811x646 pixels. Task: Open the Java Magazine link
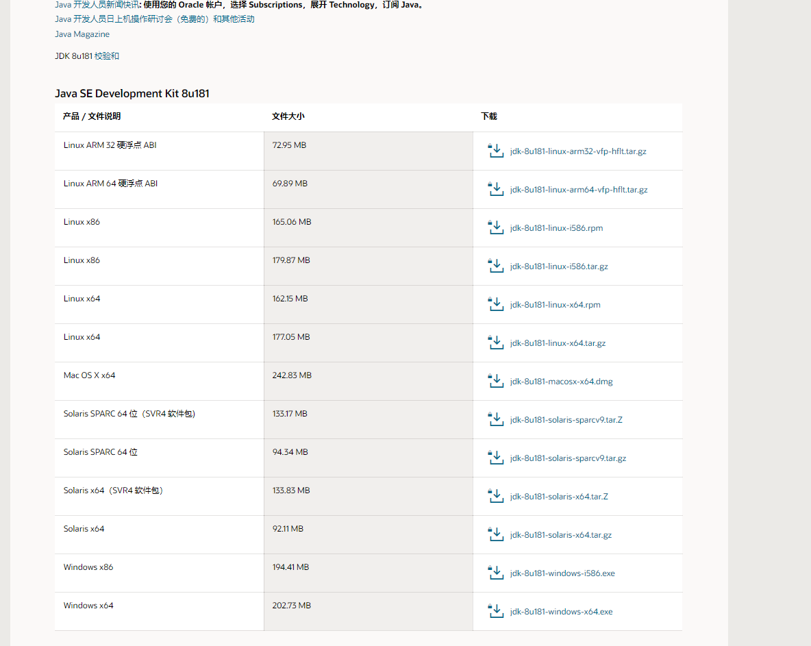pos(82,34)
